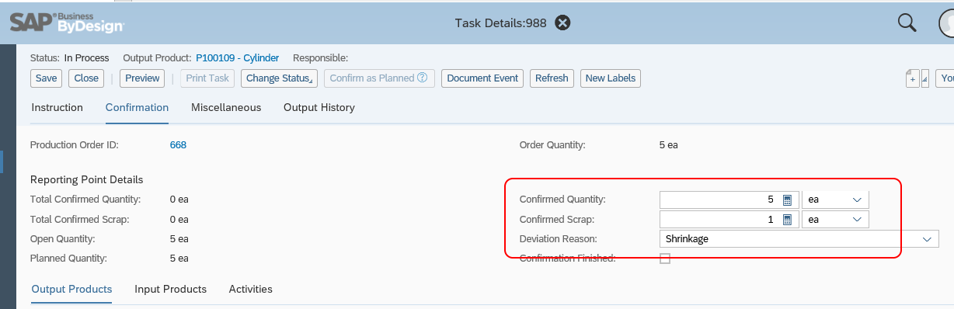
Task: Click help icon on Confirm as Planned
Action: click(x=423, y=78)
